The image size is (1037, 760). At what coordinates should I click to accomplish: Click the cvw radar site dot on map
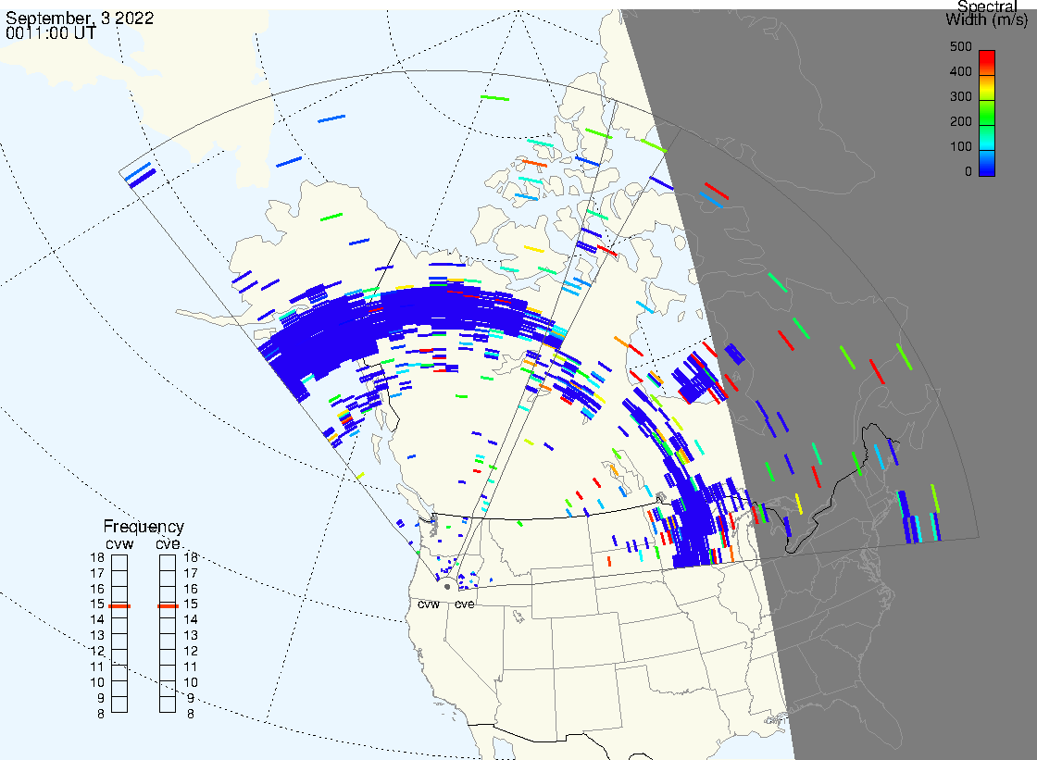[448, 586]
